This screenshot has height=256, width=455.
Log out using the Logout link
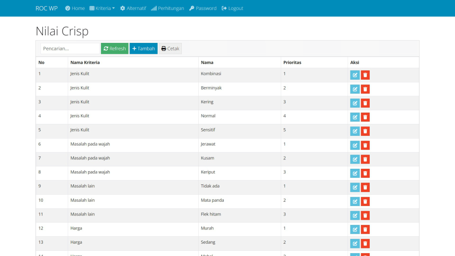[232, 8]
